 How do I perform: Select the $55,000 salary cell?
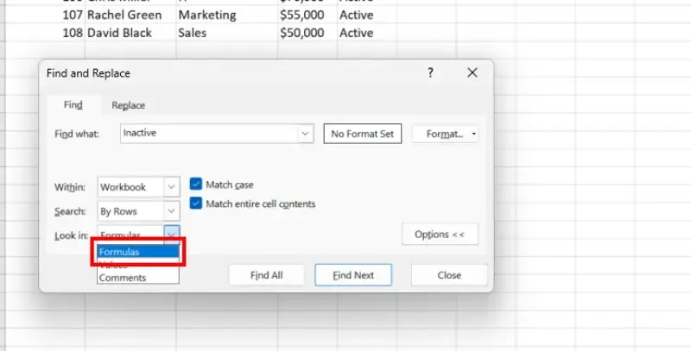pos(307,15)
